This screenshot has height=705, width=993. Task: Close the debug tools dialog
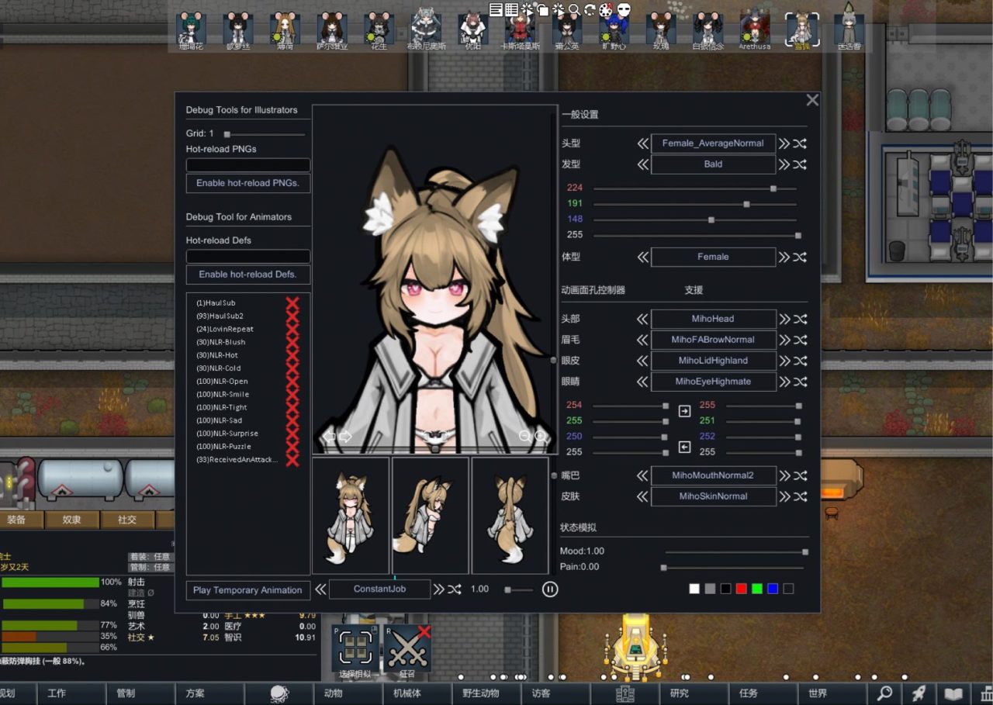812,100
